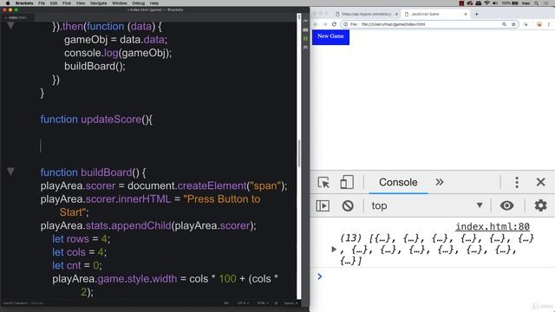The height and width of the screenshot is (312, 555).
Task: Open the language mode dropdown in status bar
Action: click(x=262, y=303)
